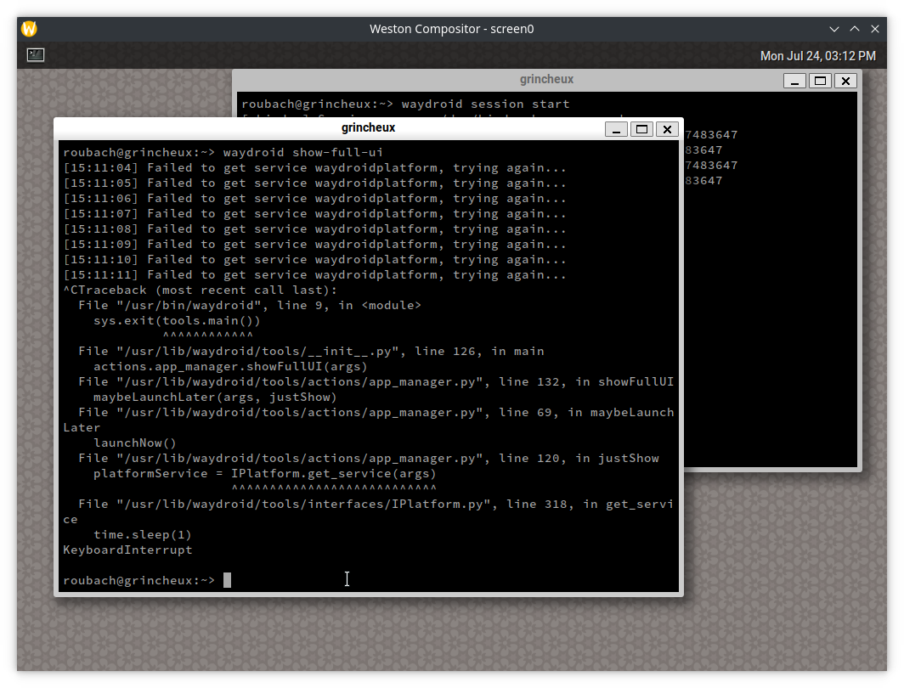Image resolution: width=904 pixels, height=688 pixels.
Task: Expand the chevron in the screen0 titlebar
Action: pos(834,28)
